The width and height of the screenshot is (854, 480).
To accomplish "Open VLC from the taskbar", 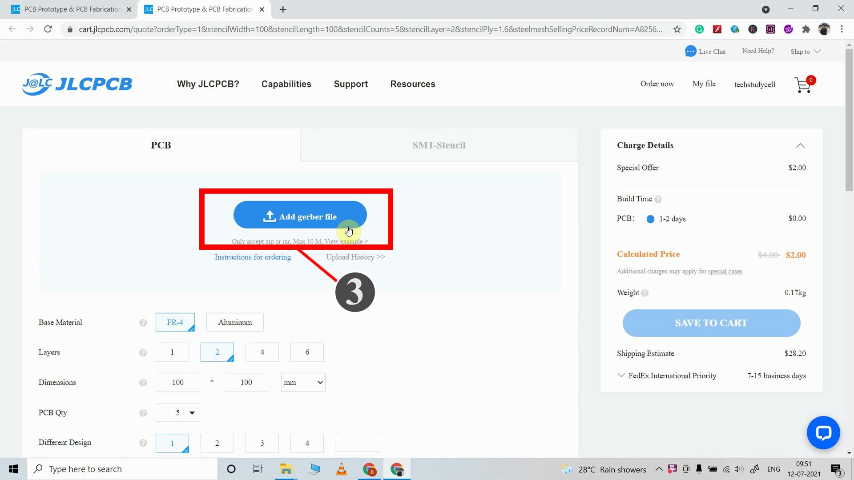I will tap(341, 469).
